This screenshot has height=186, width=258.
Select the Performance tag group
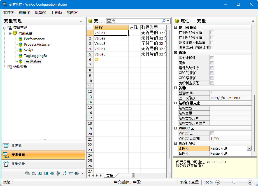(x=34, y=39)
